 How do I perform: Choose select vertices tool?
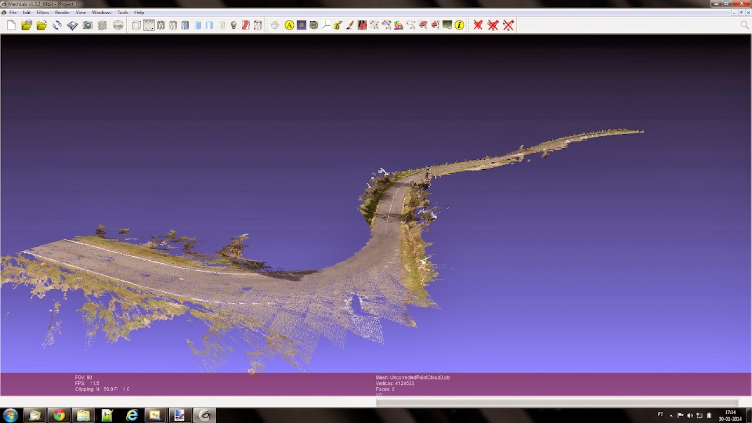pos(374,25)
